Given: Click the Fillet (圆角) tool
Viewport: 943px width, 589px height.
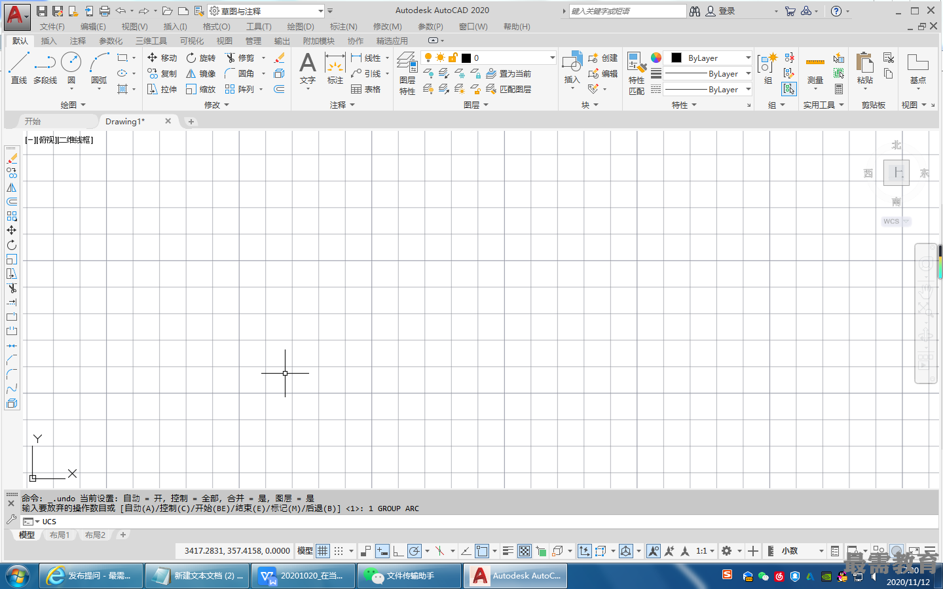Looking at the screenshot, I should (x=240, y=73).
